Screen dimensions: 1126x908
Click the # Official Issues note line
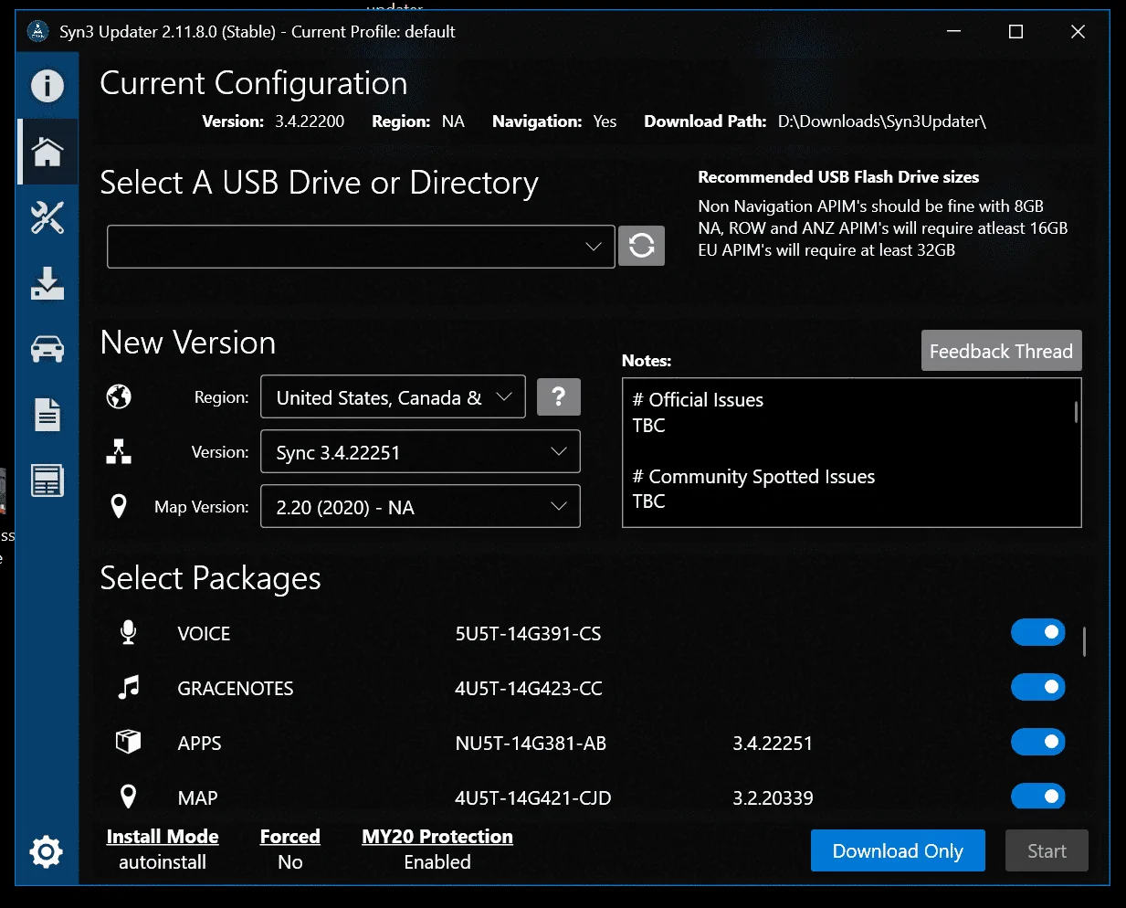point(698,400)
